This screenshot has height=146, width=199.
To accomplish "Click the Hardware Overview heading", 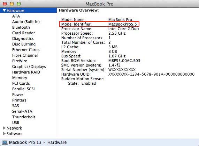I will pos(79,10).
